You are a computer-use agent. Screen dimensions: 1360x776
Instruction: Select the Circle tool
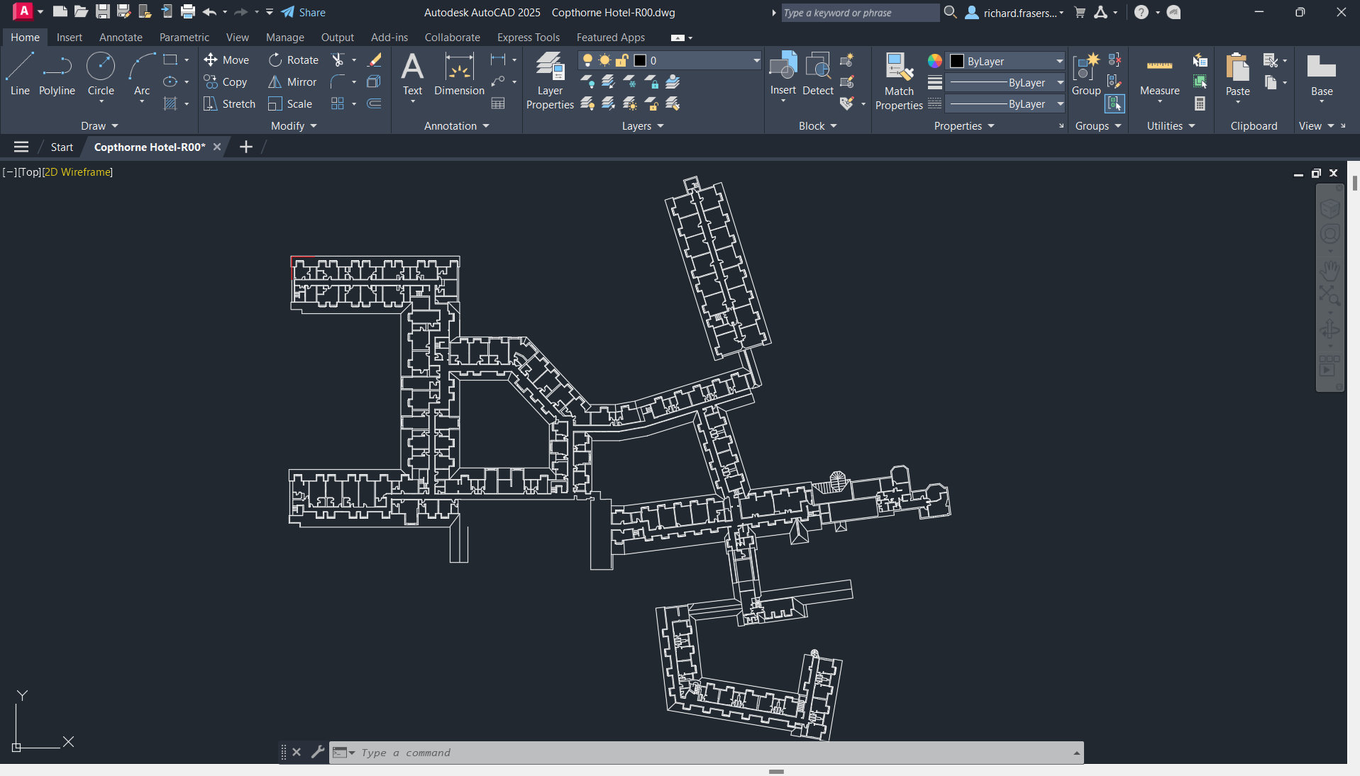(x=101, y=74)
